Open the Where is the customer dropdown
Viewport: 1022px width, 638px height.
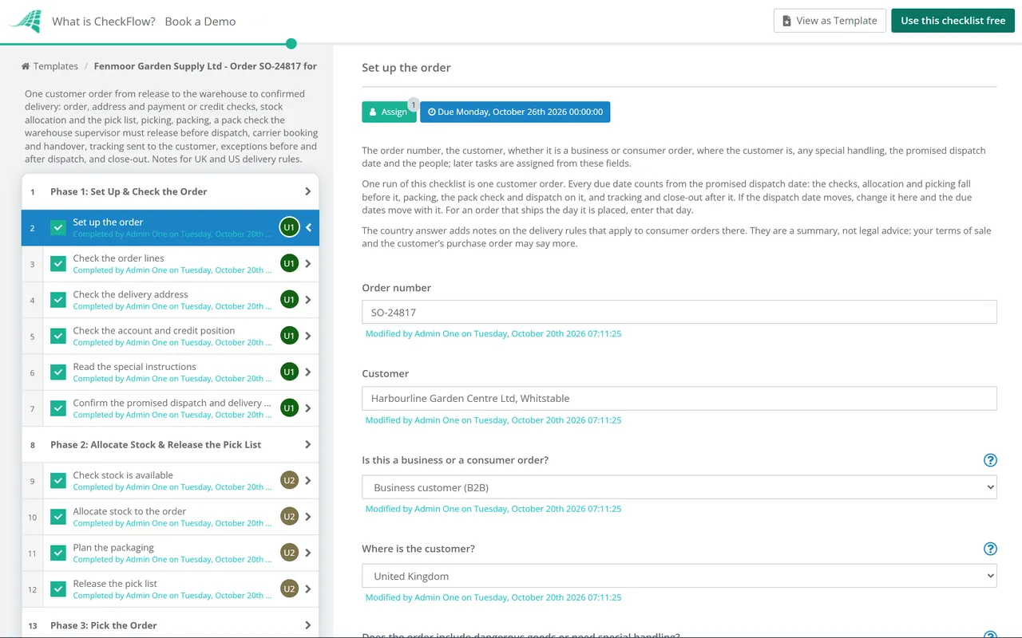[x=679, y=576]
